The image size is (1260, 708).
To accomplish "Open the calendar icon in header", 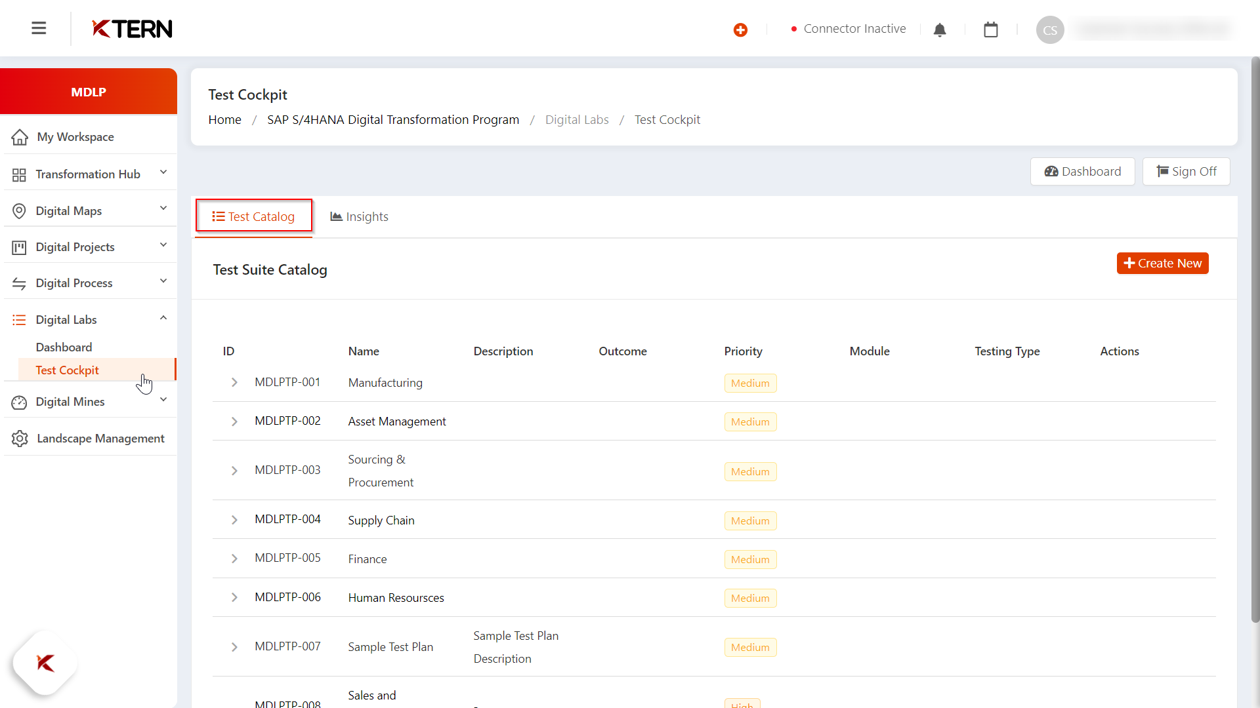I will point(991,29).
